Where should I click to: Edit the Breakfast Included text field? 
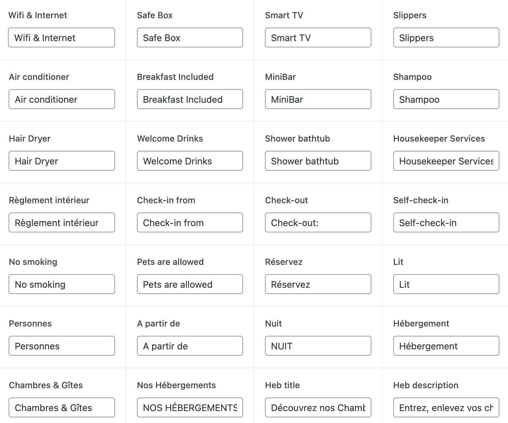click(x=190, y=99)
